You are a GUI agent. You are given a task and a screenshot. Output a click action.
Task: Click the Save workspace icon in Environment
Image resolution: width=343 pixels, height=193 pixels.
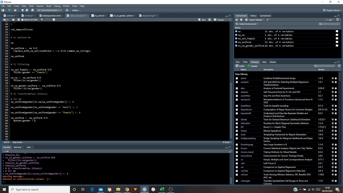click(241, 20)
